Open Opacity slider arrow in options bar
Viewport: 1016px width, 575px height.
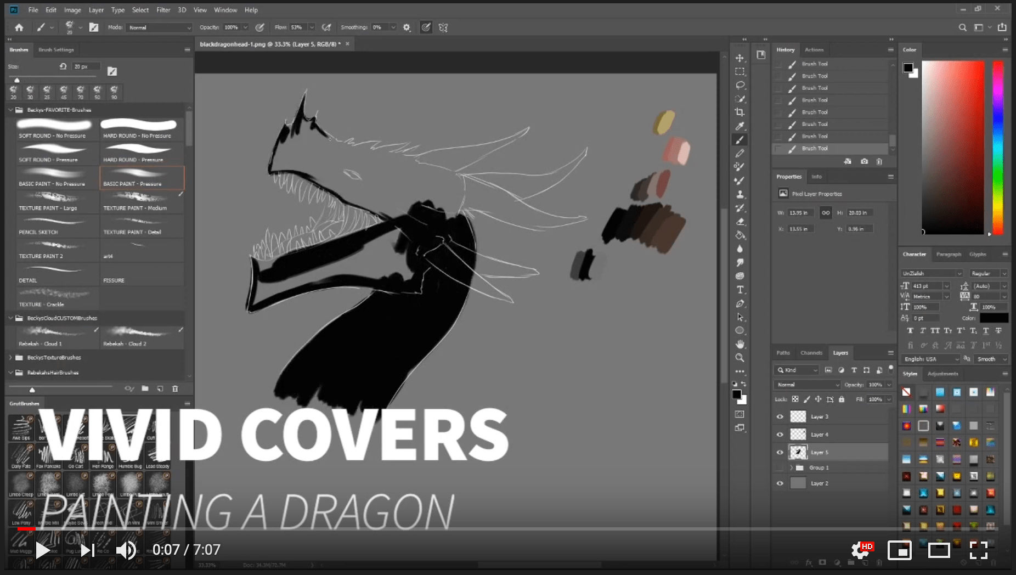[245, 27]
